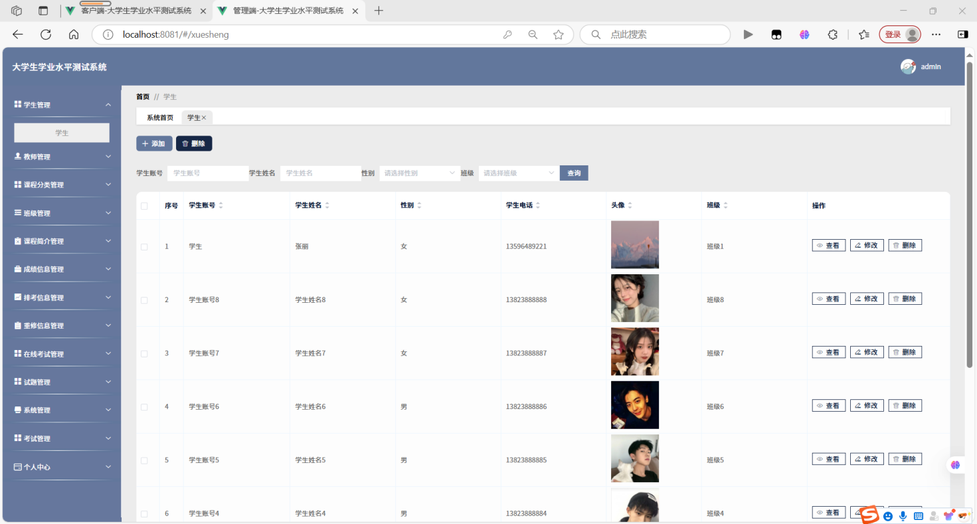
Task: Click workspaces icon at top-left
Action: (17, 11)
